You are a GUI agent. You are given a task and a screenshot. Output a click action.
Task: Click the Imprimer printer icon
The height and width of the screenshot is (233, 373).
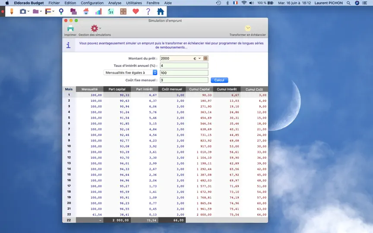pyautogui.click(x=70, y=28)
